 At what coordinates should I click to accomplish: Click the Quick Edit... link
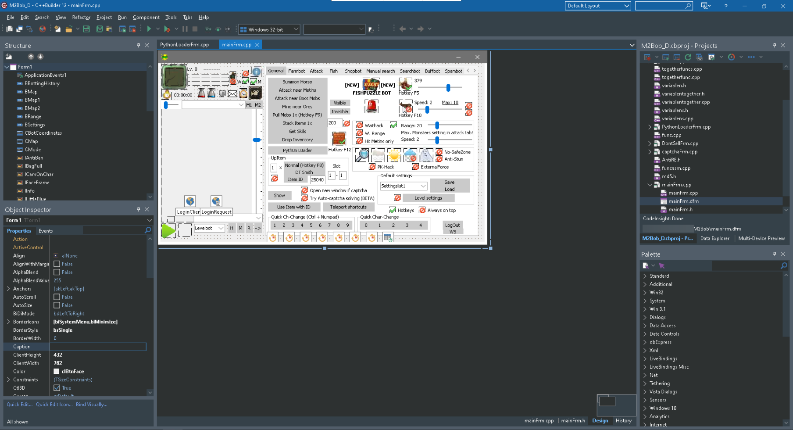(19, 405)
